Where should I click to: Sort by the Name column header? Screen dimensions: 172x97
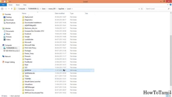point(24,13)
